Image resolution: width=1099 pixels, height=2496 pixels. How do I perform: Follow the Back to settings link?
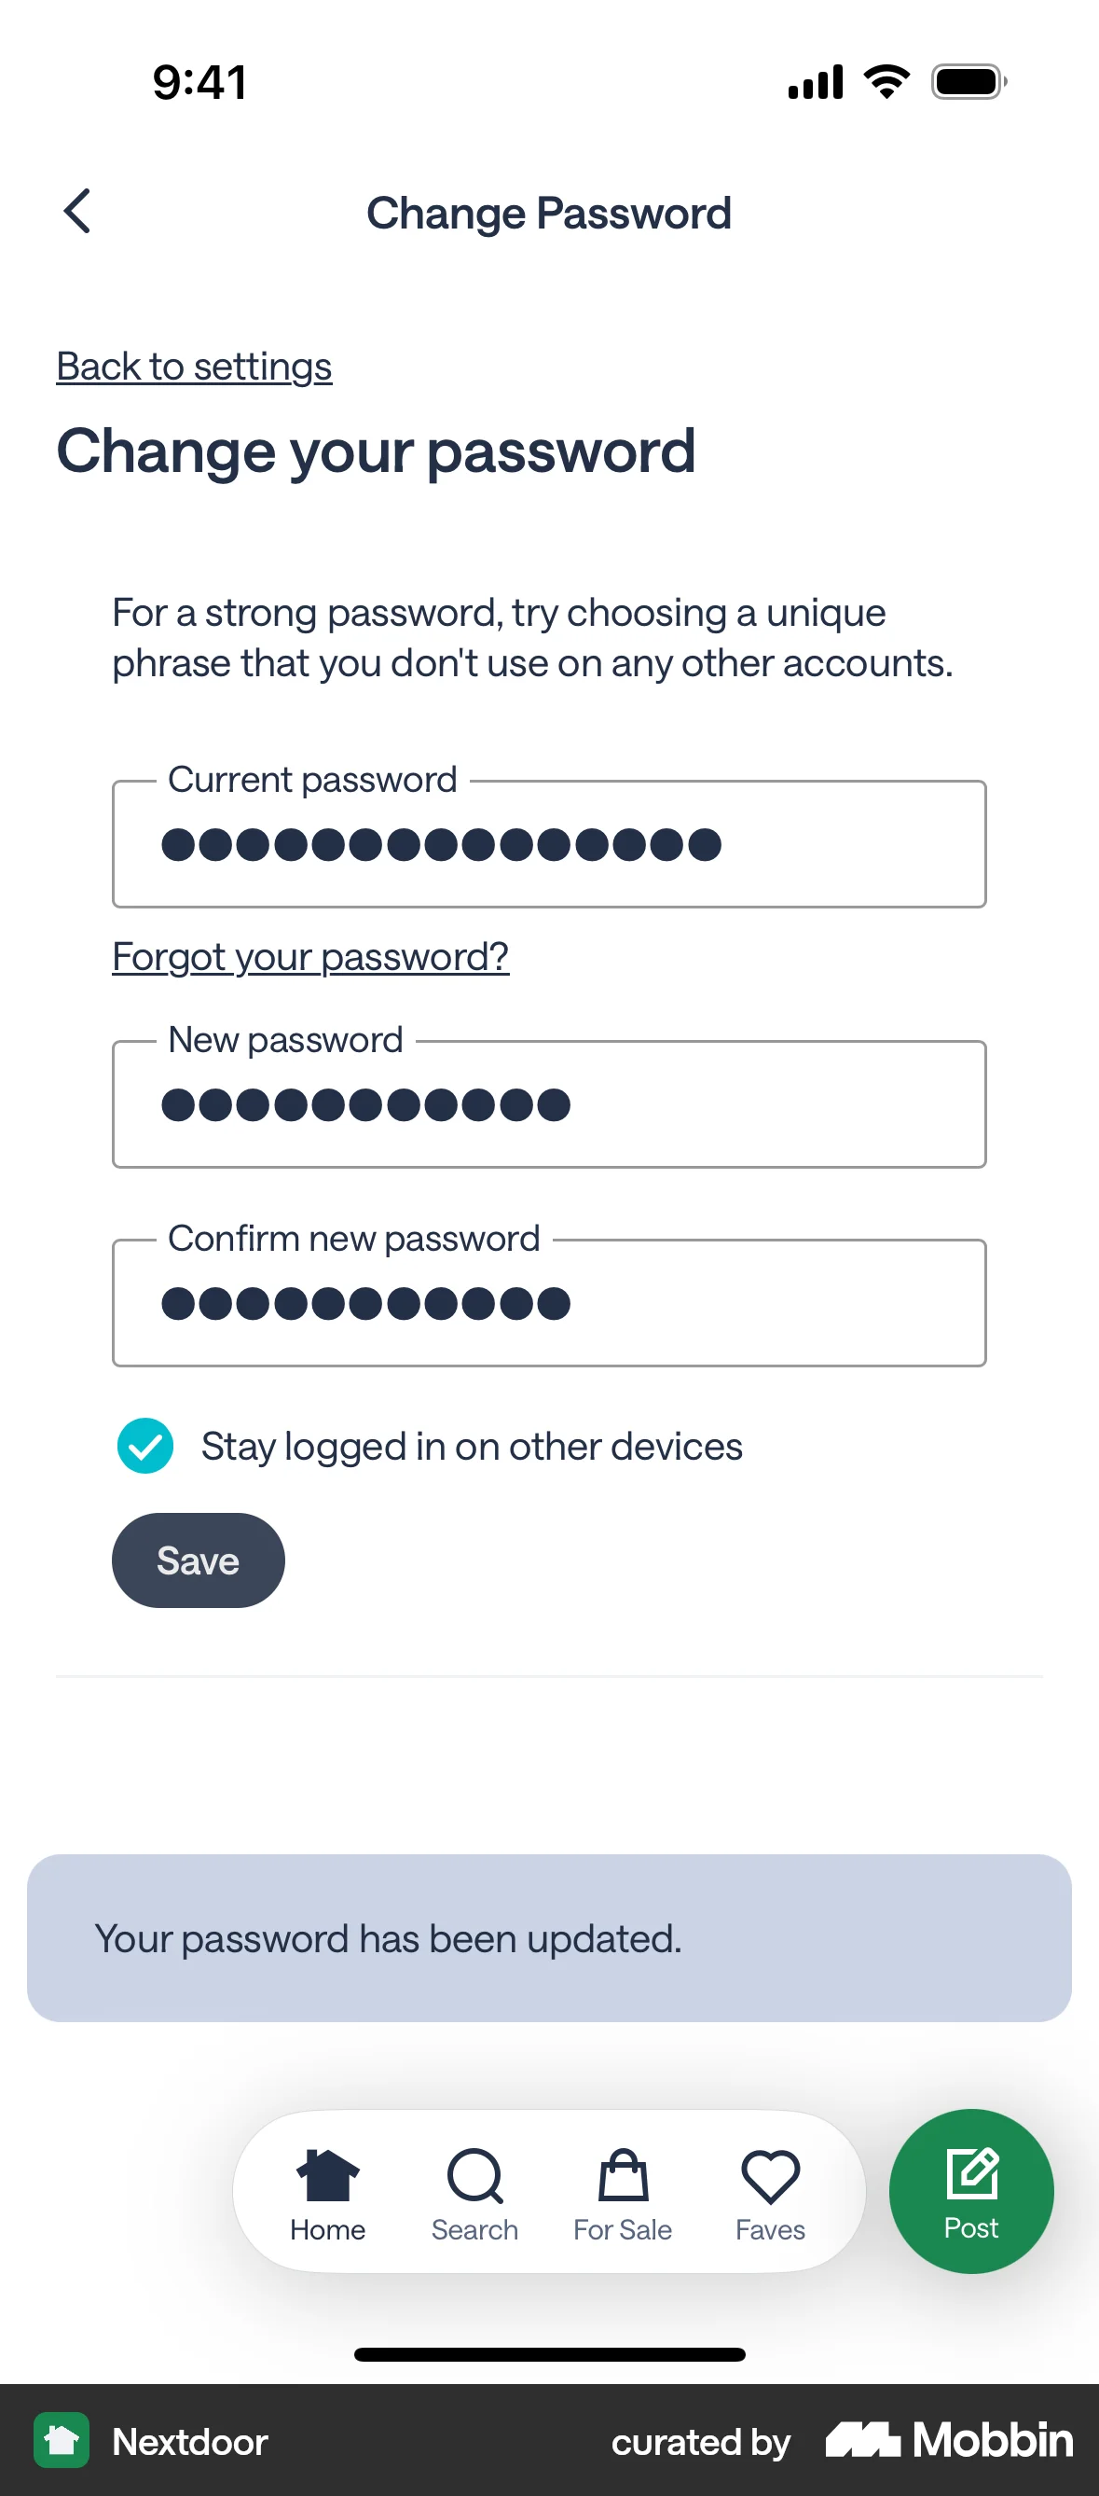click(194, 367)
